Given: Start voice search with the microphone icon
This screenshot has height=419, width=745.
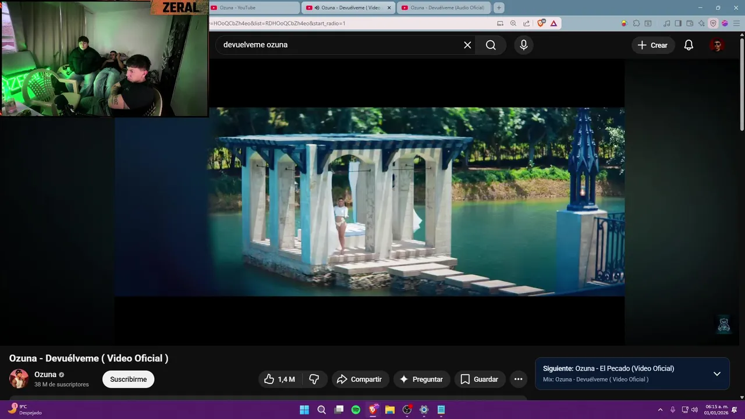Looking at the screenshot, I should 524,45.
